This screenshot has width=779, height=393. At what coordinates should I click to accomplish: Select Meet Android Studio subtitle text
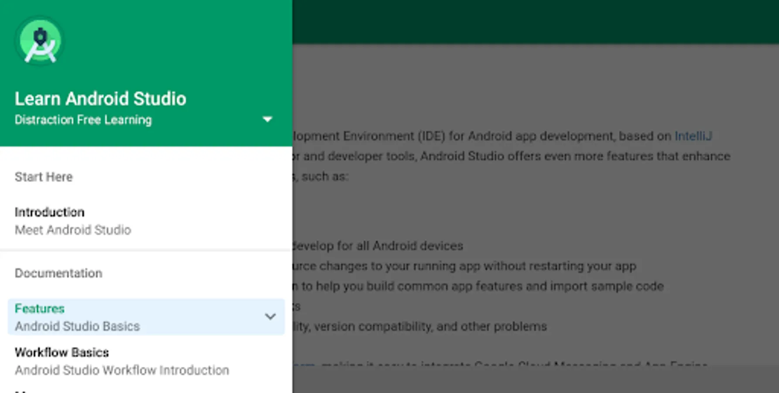(73, 230)
